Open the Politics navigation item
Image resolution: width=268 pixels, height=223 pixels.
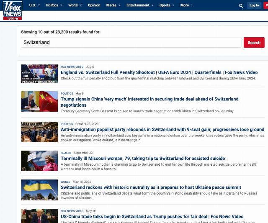(52, 5)
